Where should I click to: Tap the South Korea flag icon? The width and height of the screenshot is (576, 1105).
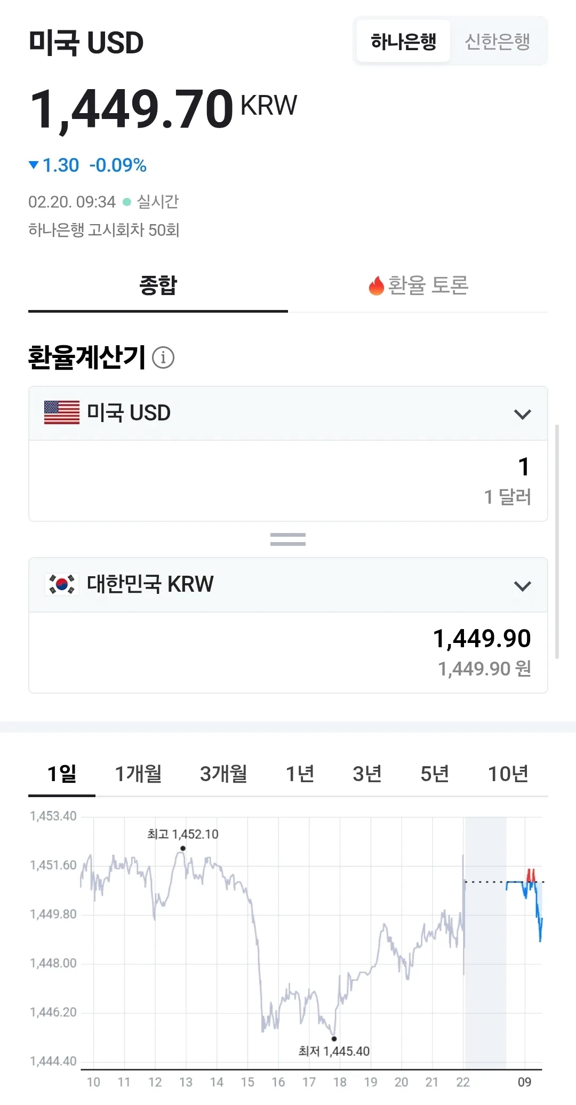coord(62,584)
